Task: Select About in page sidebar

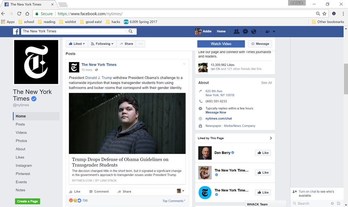Action: point(20,149)
